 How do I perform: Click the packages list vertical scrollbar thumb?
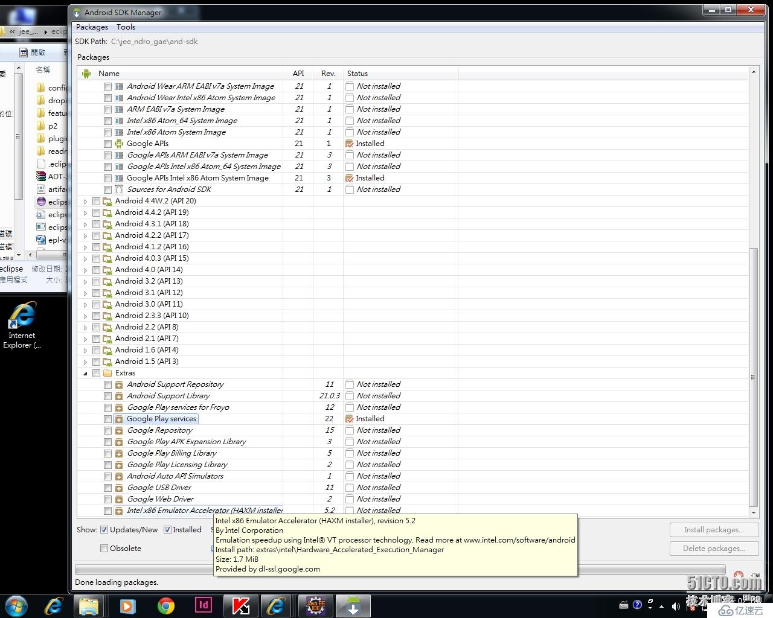point(753,377)
